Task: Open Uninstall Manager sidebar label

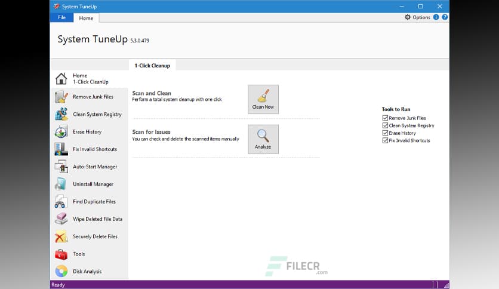Action: 93,184
